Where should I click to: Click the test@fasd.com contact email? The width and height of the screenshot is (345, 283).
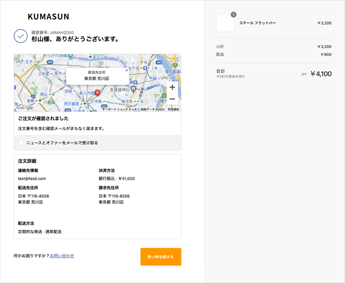click(x=32, y=179)
